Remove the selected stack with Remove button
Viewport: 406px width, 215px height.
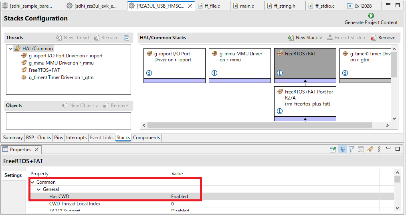(x=383, y=38)
